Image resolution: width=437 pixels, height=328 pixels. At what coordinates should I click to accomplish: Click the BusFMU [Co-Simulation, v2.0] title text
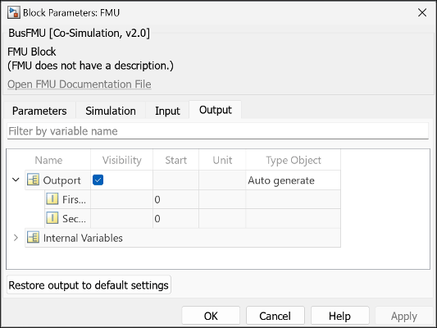pos(80,33)
